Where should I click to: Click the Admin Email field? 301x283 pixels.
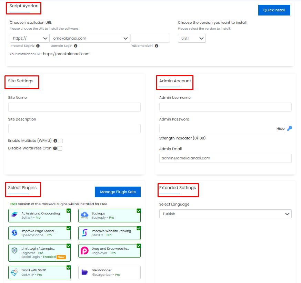(x=225, y=158)
